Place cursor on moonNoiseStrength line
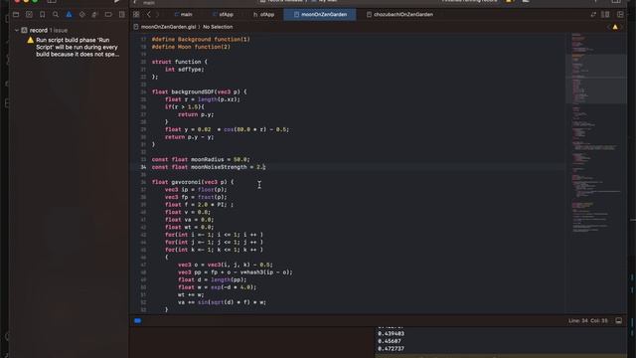The image size is (636, 358). coord(209,167)
